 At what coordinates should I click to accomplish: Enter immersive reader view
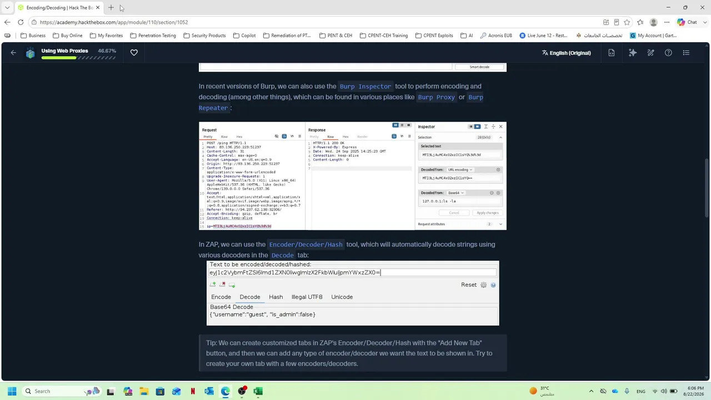pos(617,22)
